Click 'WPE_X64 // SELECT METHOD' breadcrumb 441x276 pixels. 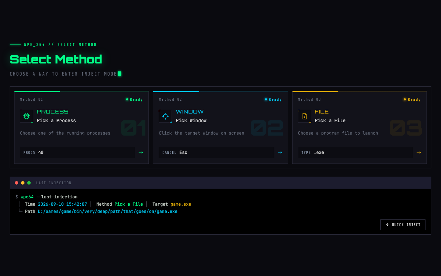60,45
